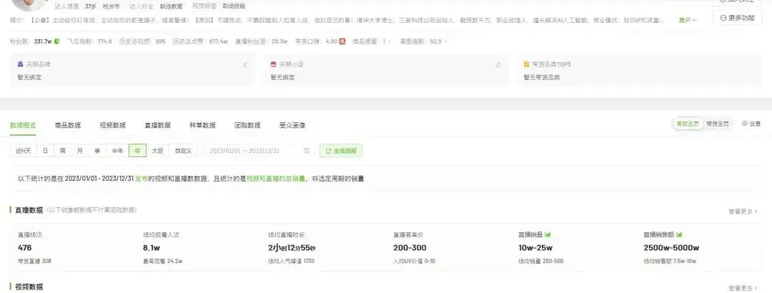Viewport: 772px width, 293px height.
Task: Click the green 发布 link in notice
Action: 142,179
